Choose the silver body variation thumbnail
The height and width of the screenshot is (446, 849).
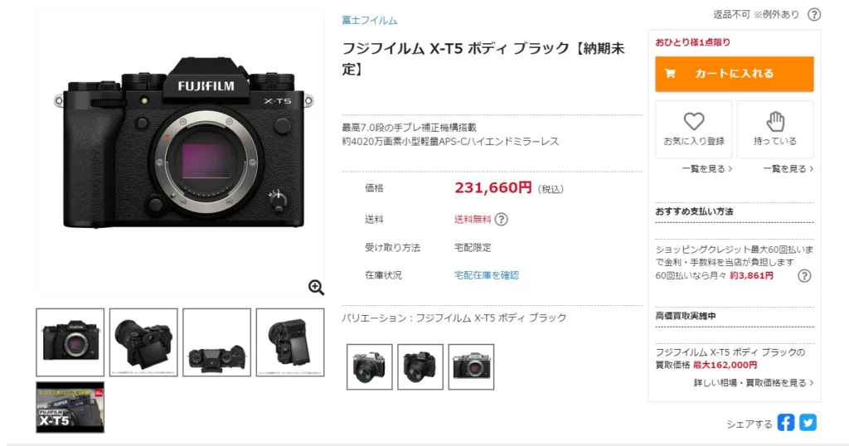pos(471,367)
